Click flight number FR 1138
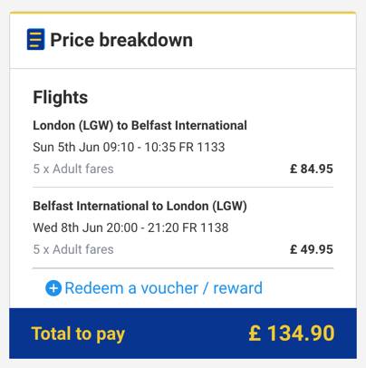This screenshot has height=368, width=366. tap(206, 228)
